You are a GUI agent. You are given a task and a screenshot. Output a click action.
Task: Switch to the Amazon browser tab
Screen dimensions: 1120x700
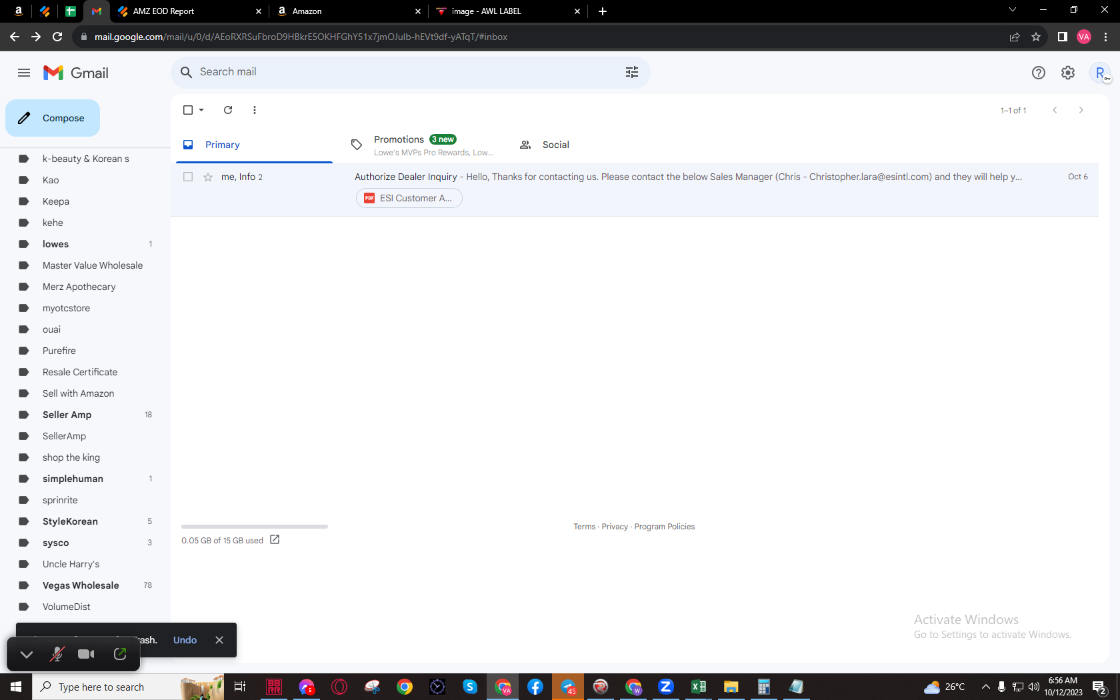(349, 11)
